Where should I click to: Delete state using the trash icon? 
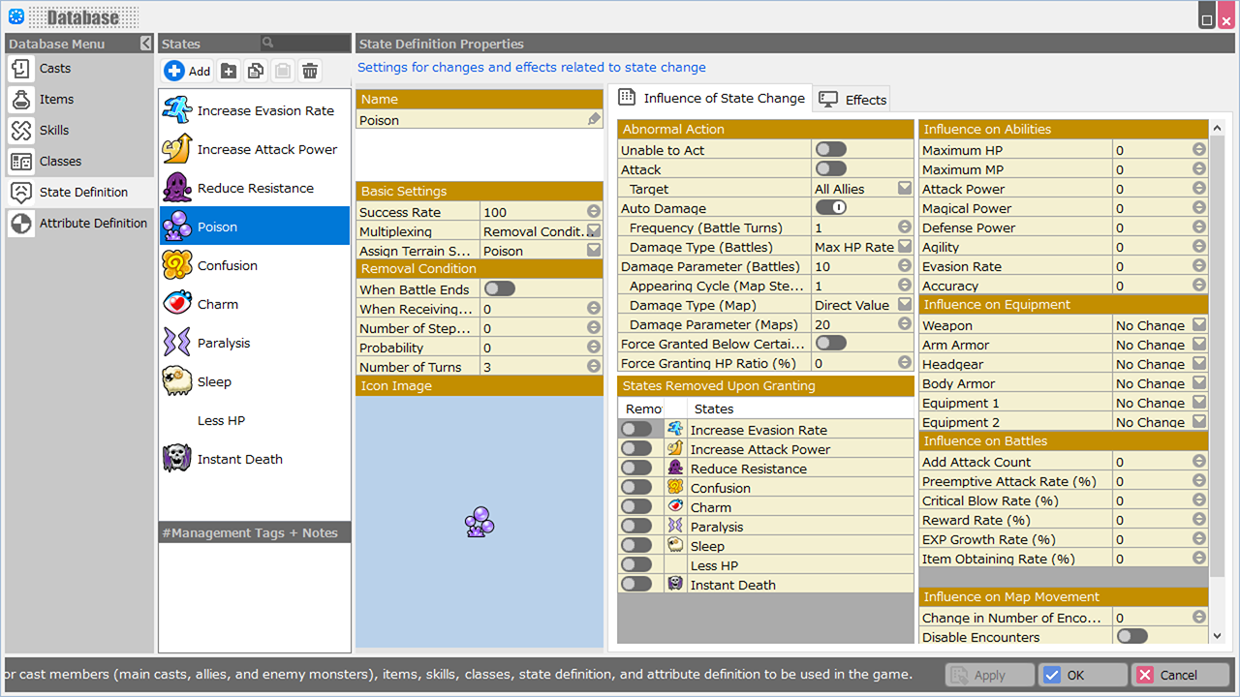310,71
